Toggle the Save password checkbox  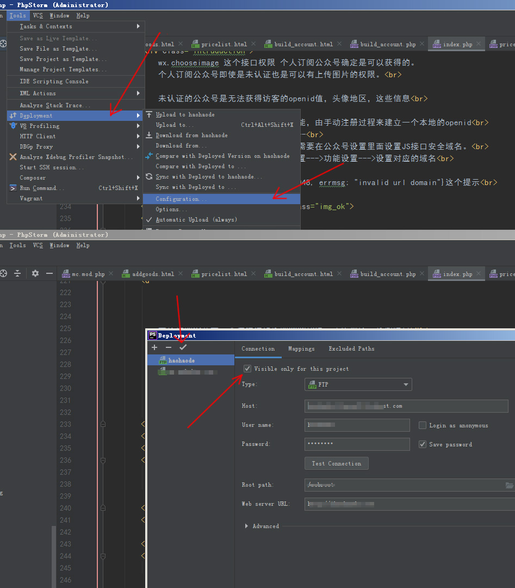tap(423, 444)
